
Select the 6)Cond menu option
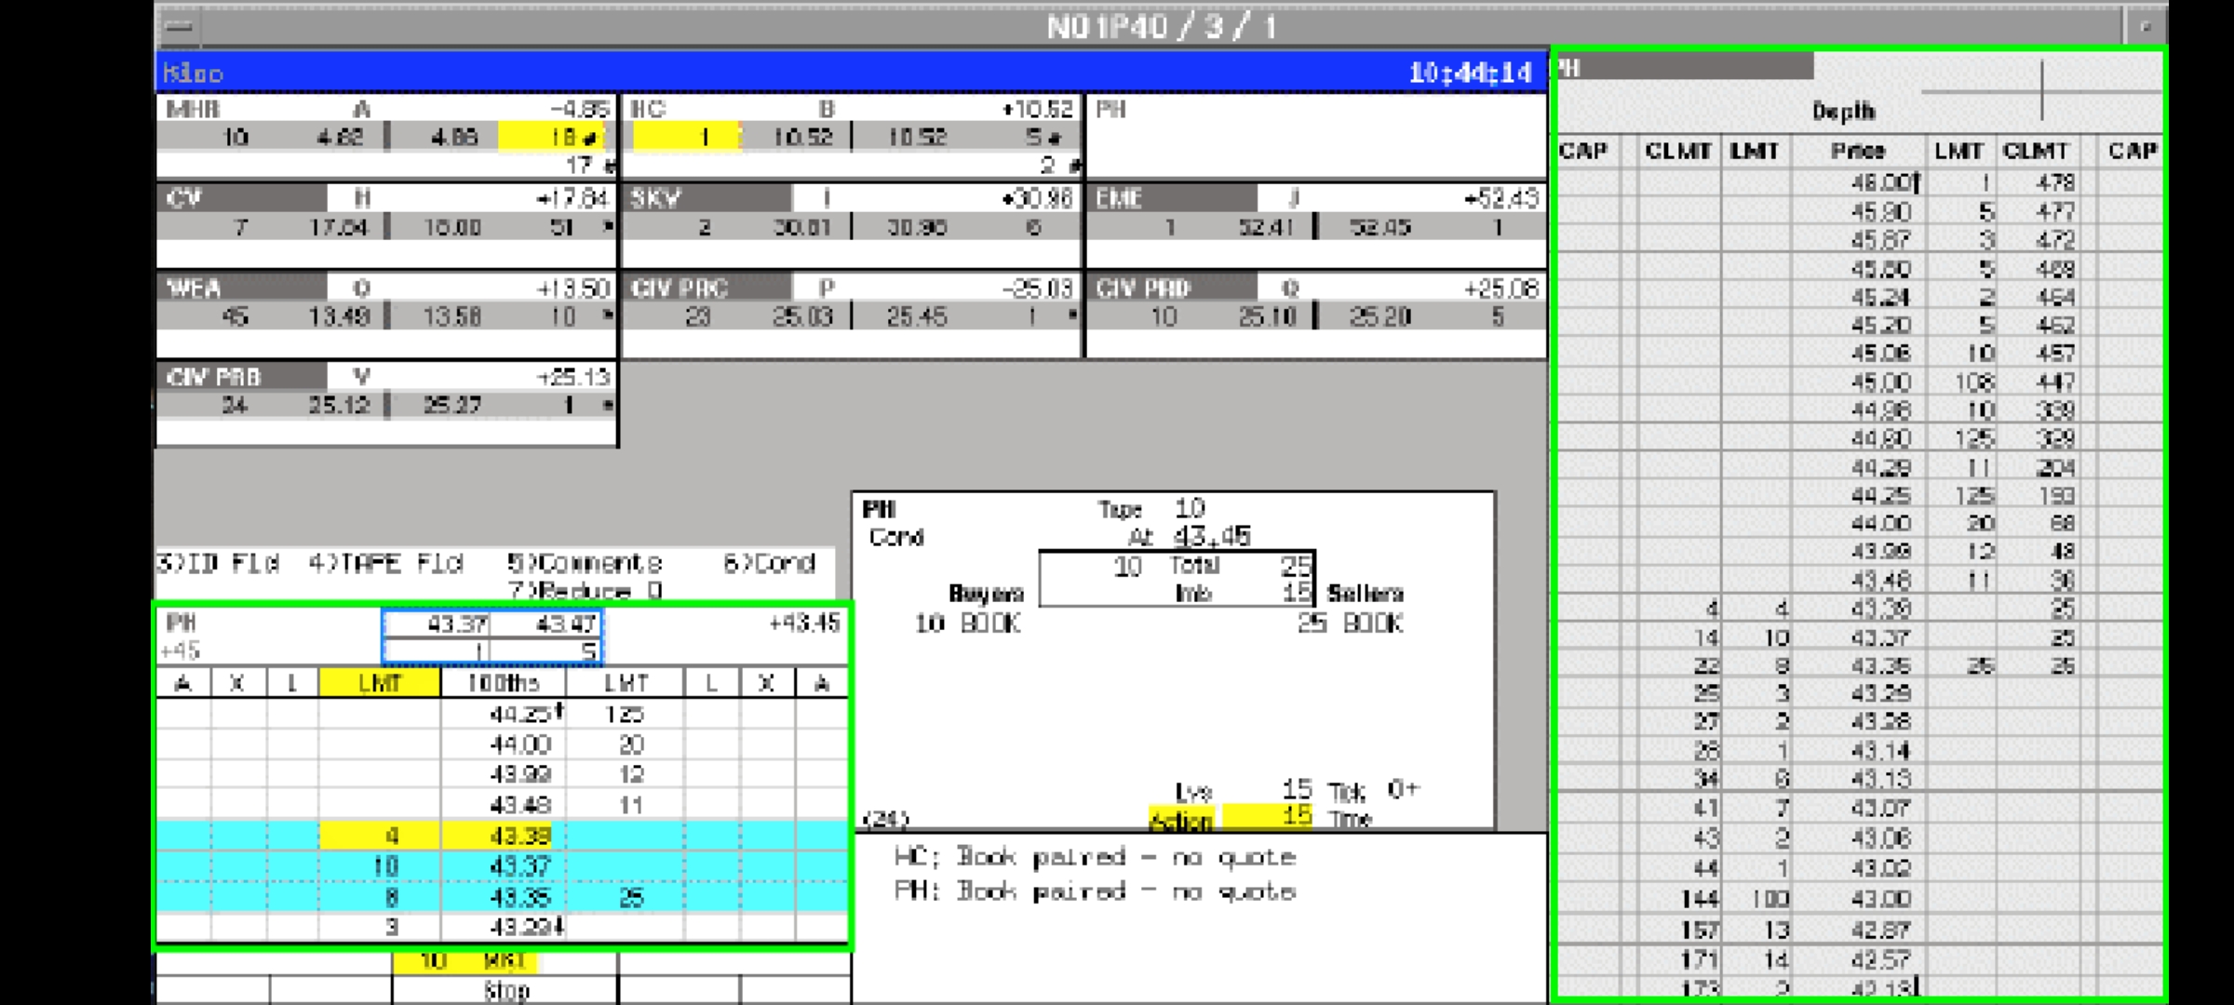coord(769,564)
